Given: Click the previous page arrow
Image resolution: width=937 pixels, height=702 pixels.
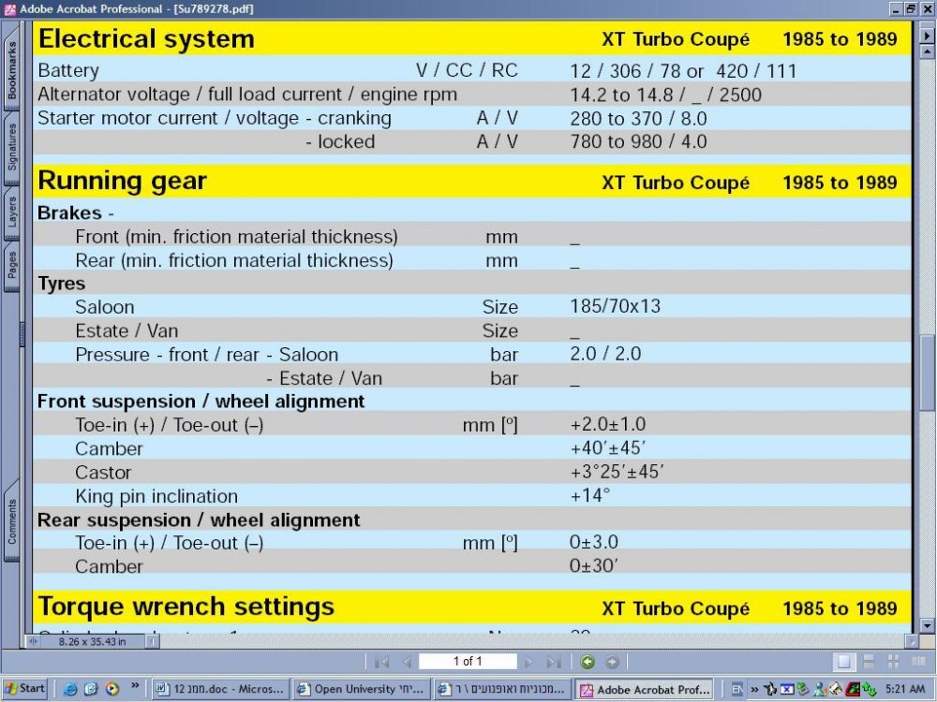Looking at the screenshot, I should (408, 662).
